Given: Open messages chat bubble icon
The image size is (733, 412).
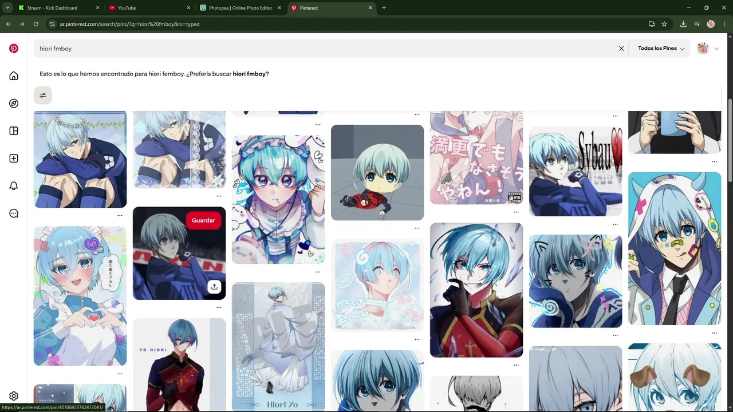Looking at the screenshot, I should pyautogui.click(x=14, y=213).
